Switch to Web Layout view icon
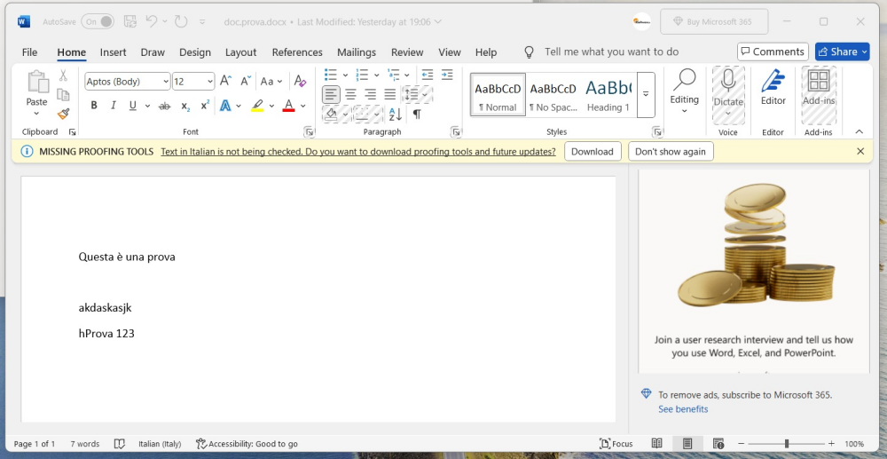 (x=718, y=444)
